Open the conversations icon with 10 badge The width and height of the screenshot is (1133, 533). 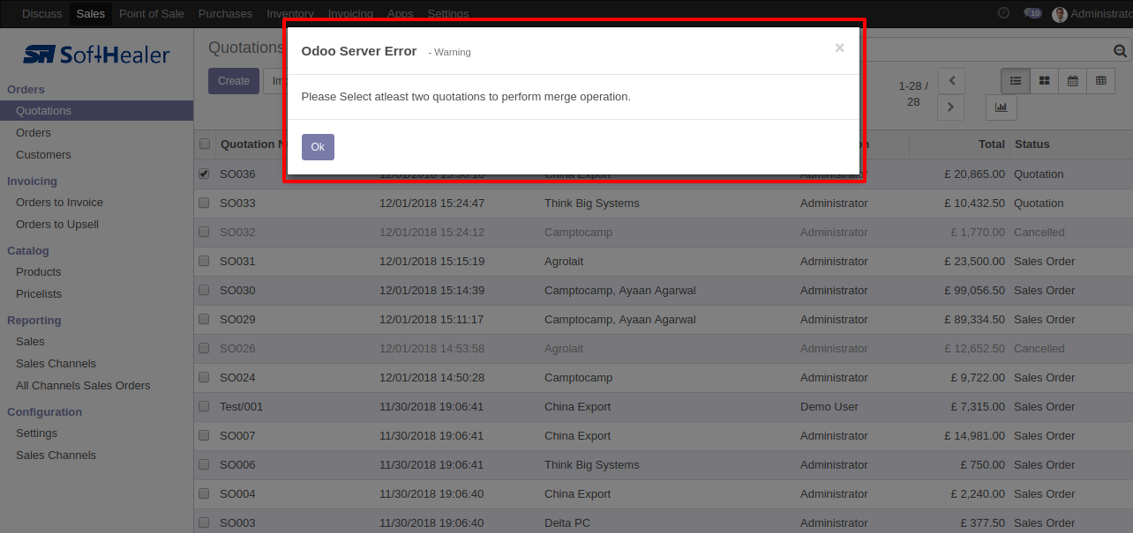tap(1032, 13)
